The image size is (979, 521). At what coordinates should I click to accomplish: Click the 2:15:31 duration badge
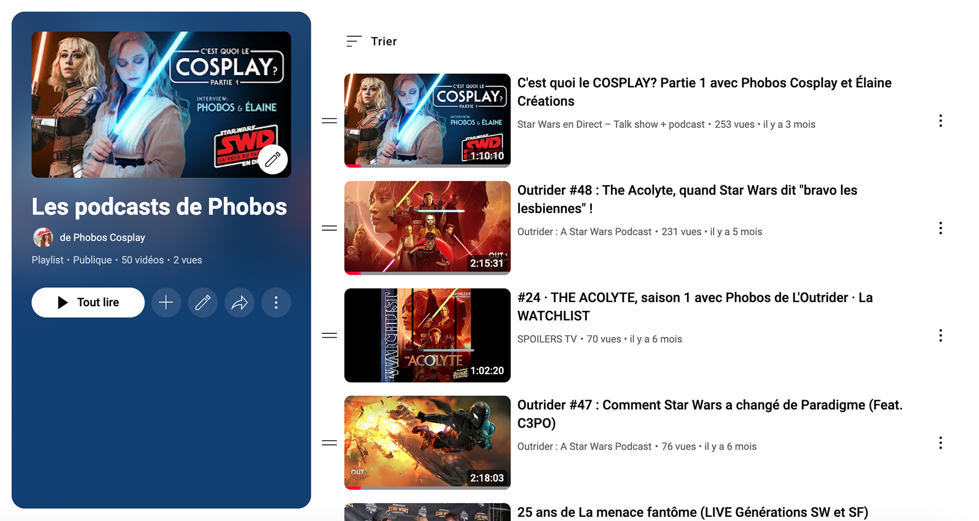click(487, 263)
